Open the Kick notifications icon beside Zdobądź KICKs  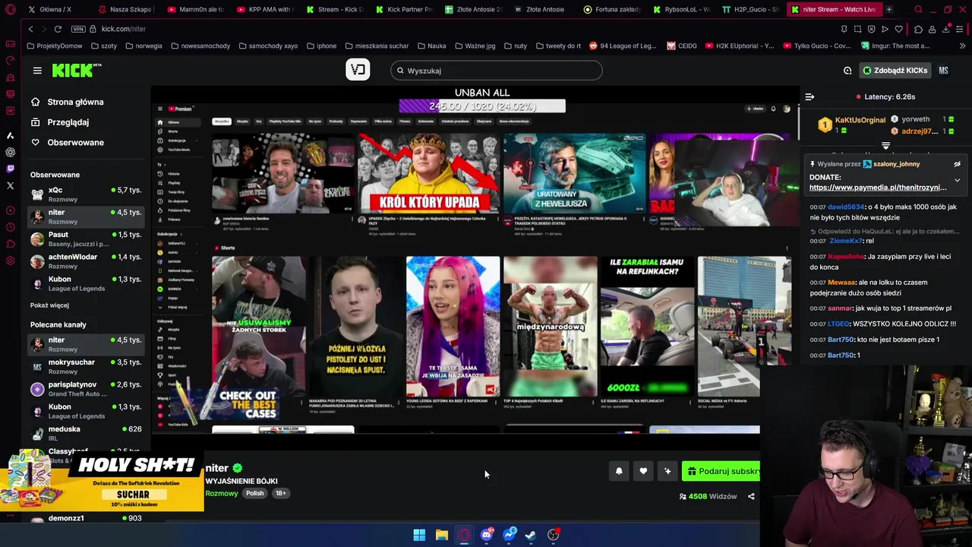coord(847,71)
